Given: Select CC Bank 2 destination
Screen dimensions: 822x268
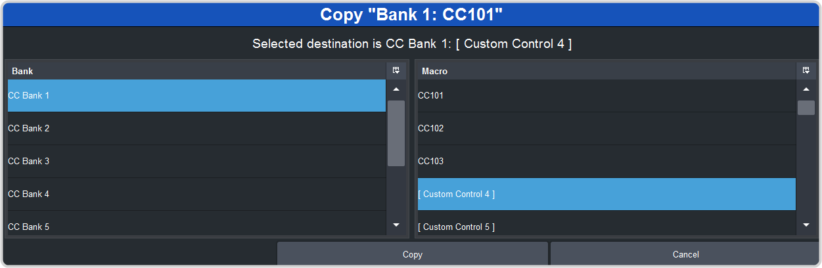Looking at the screenshot, I should (x=196, y=129).
